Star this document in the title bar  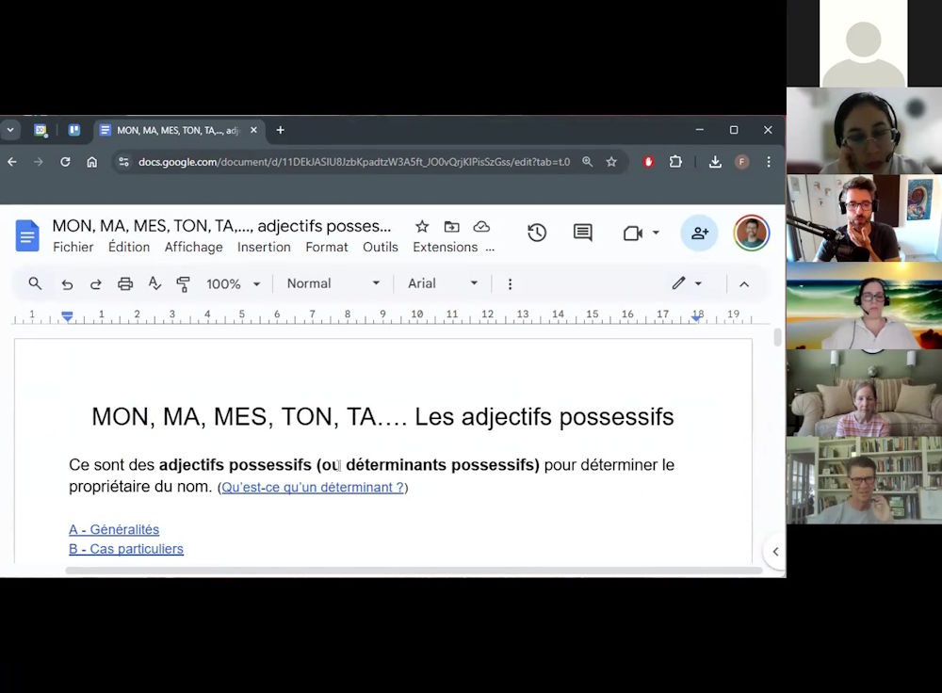(422, 226)
